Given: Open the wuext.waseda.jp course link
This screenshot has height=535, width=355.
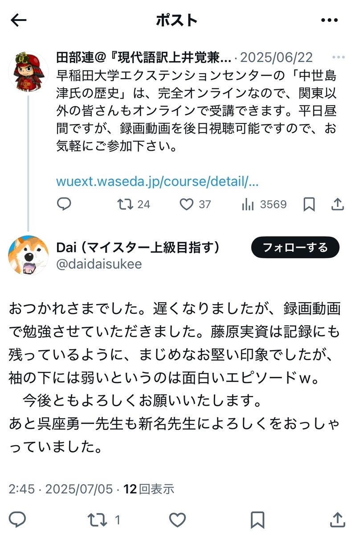Looking at the screenshot, I should coord(157,181).
